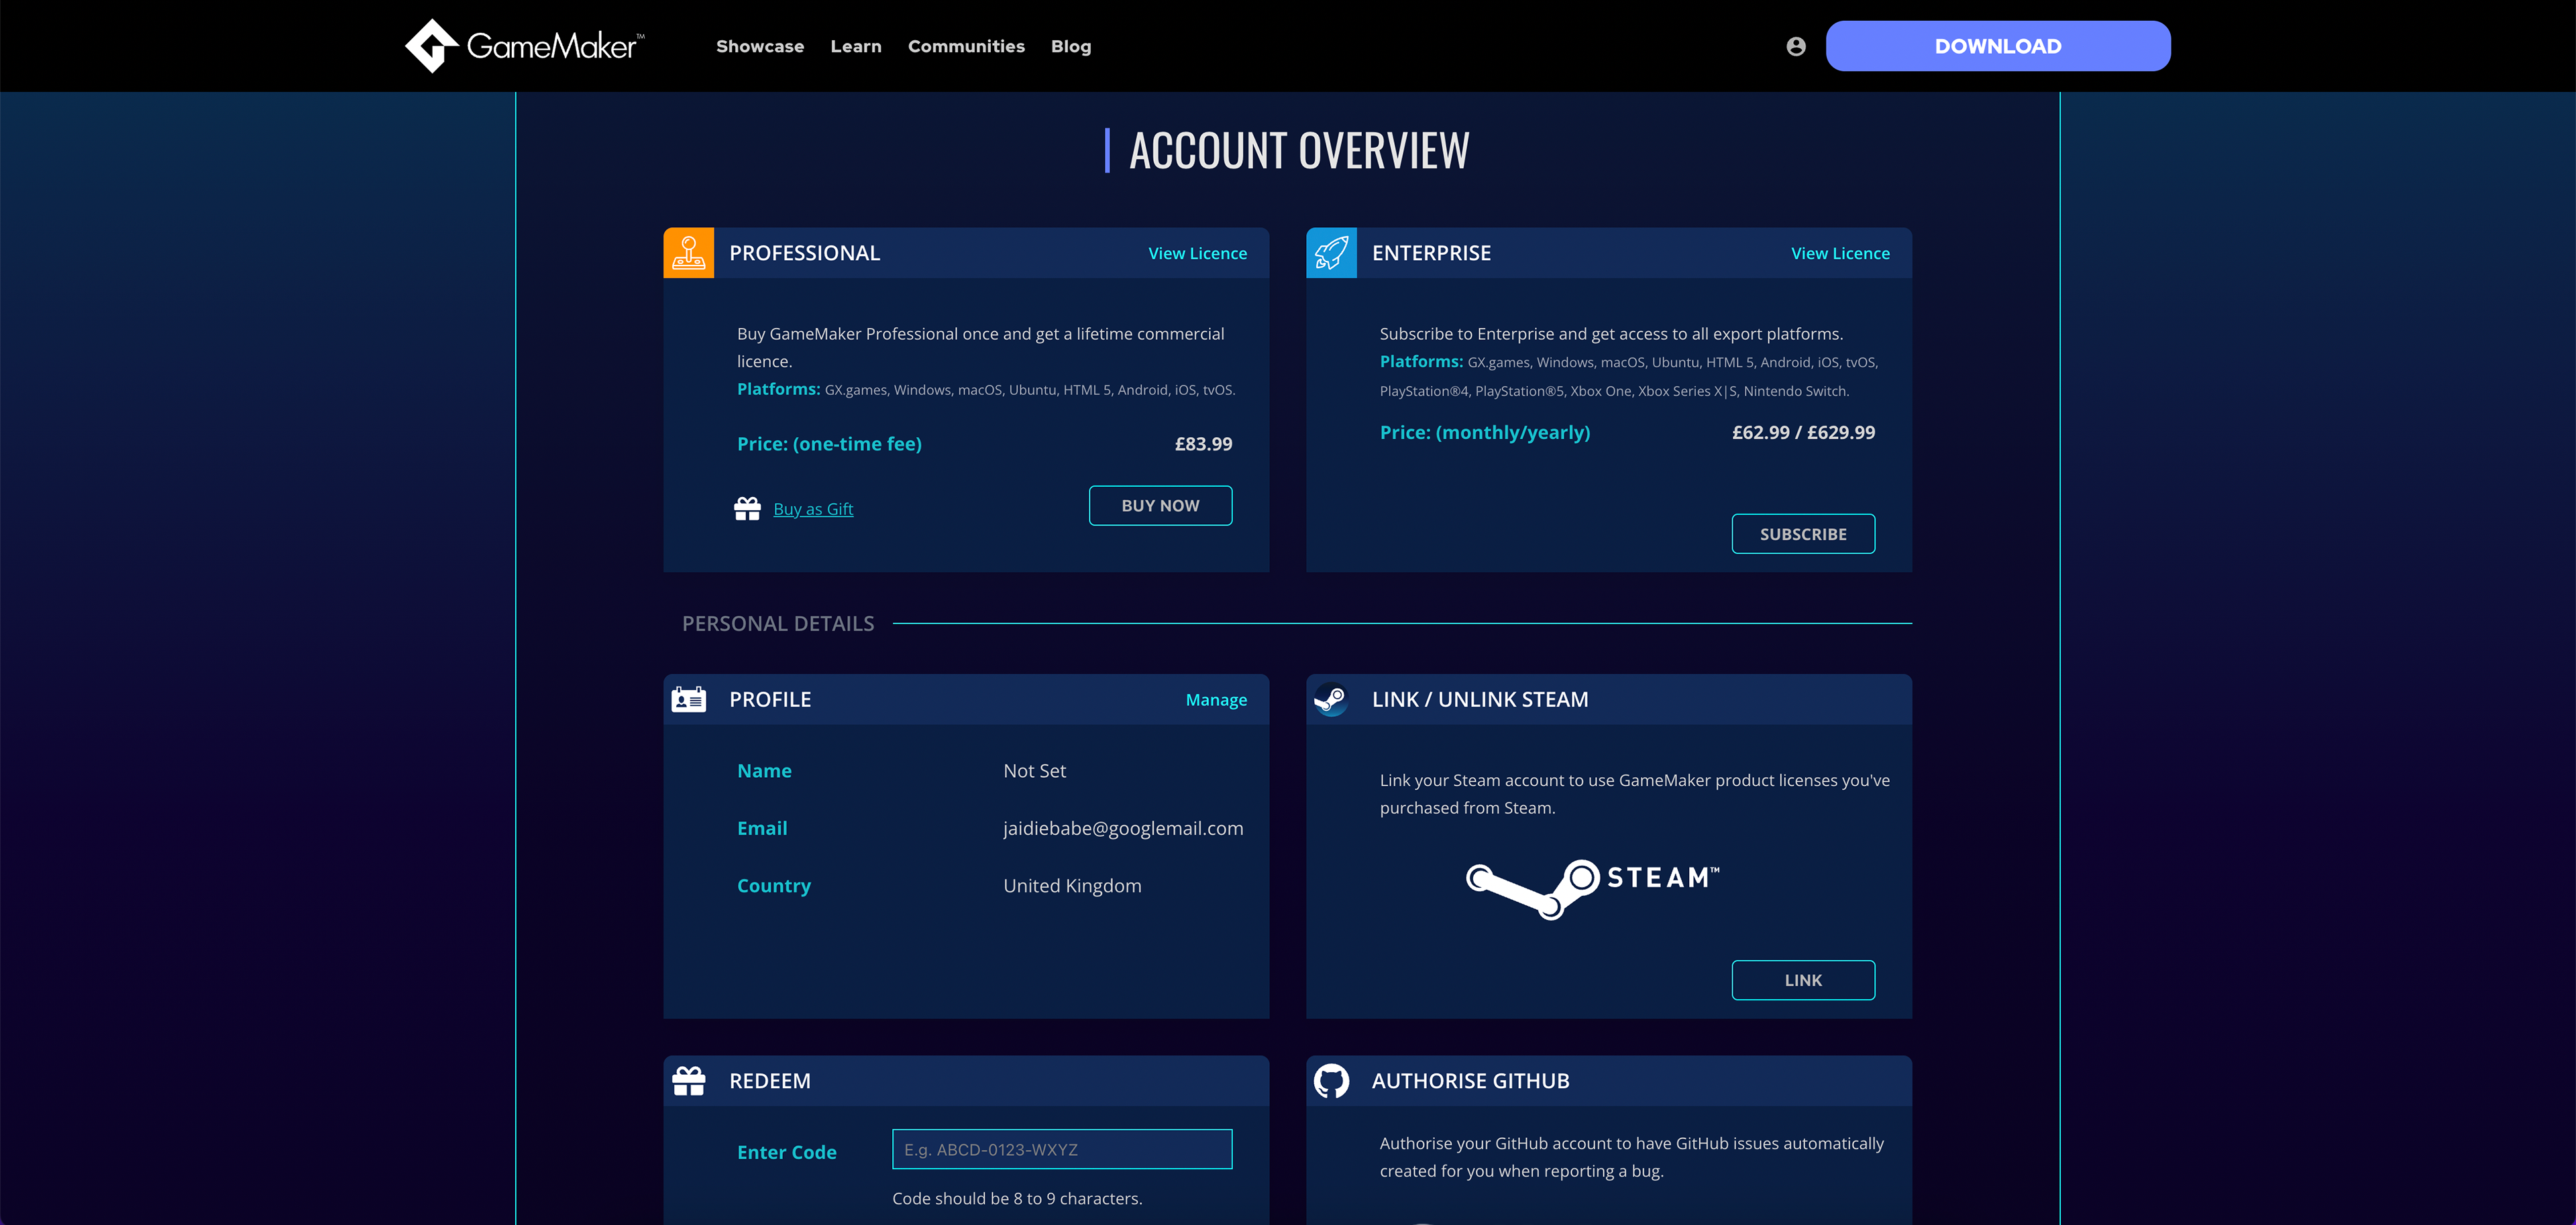Click the Price: (monthly/yearly) label
Screen dimensions: 2576x1225
point(1484,432)
